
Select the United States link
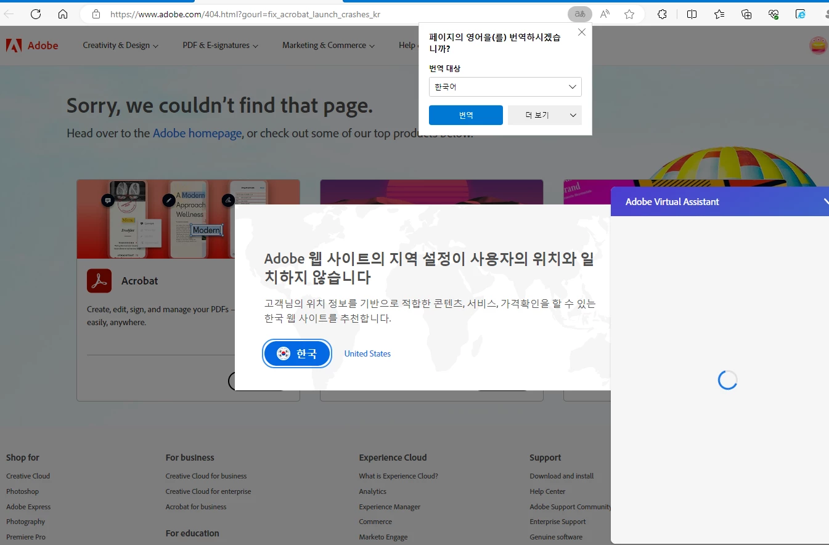pos(367,353)
